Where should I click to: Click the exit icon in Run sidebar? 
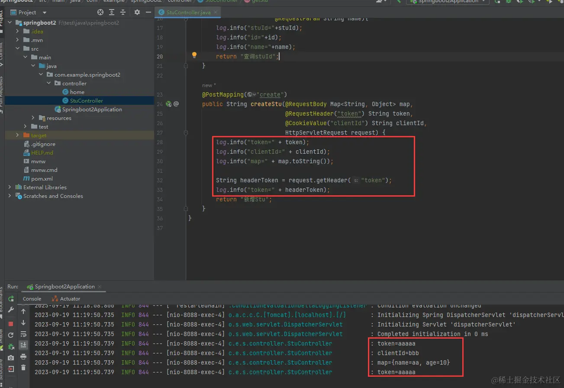(11, 369)
